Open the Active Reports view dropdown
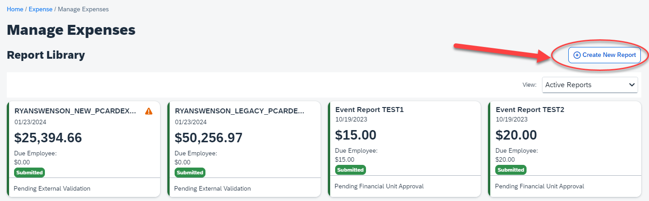Viewport: 649px width, 201px height. point(590,85)
